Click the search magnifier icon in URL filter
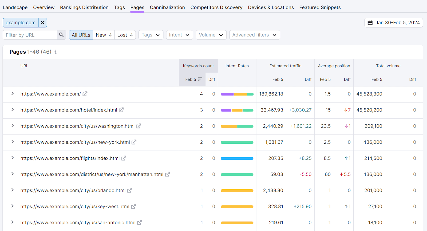The height and width of the screenshot is (231, 427). click(61, 35)
